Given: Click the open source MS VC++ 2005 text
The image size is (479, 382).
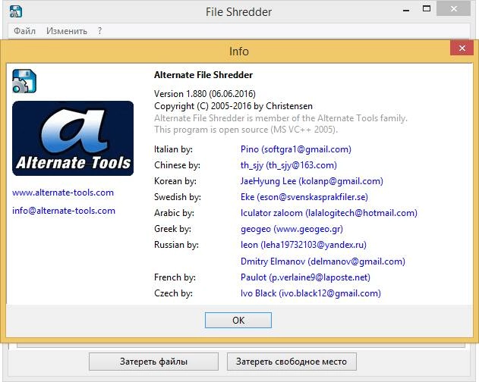Looking at the screenshot, I should click(x=246, y=130).
